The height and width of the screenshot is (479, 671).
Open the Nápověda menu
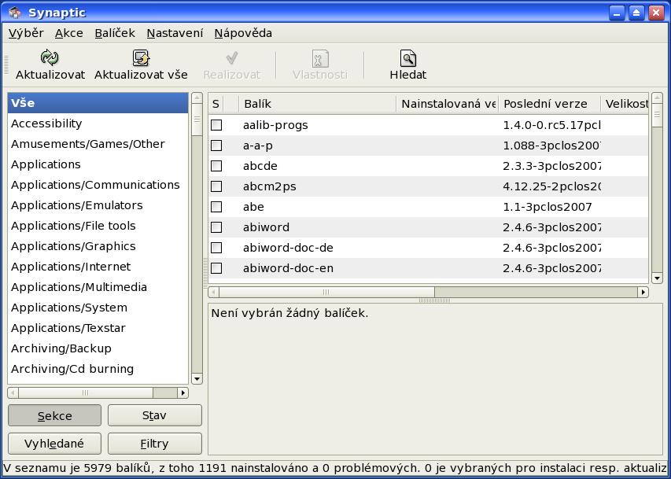point(243,33)
